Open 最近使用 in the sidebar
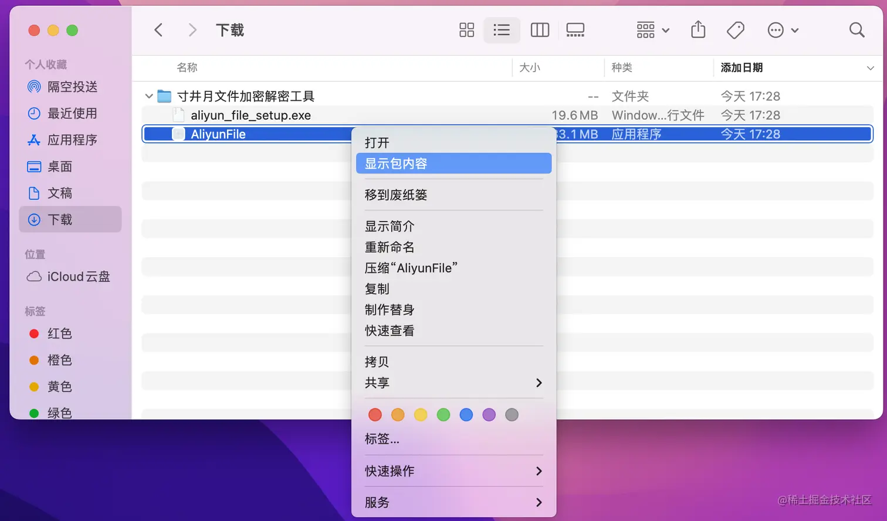The height and width of the screenshot is (521, 887). click(x=70, y=113)
